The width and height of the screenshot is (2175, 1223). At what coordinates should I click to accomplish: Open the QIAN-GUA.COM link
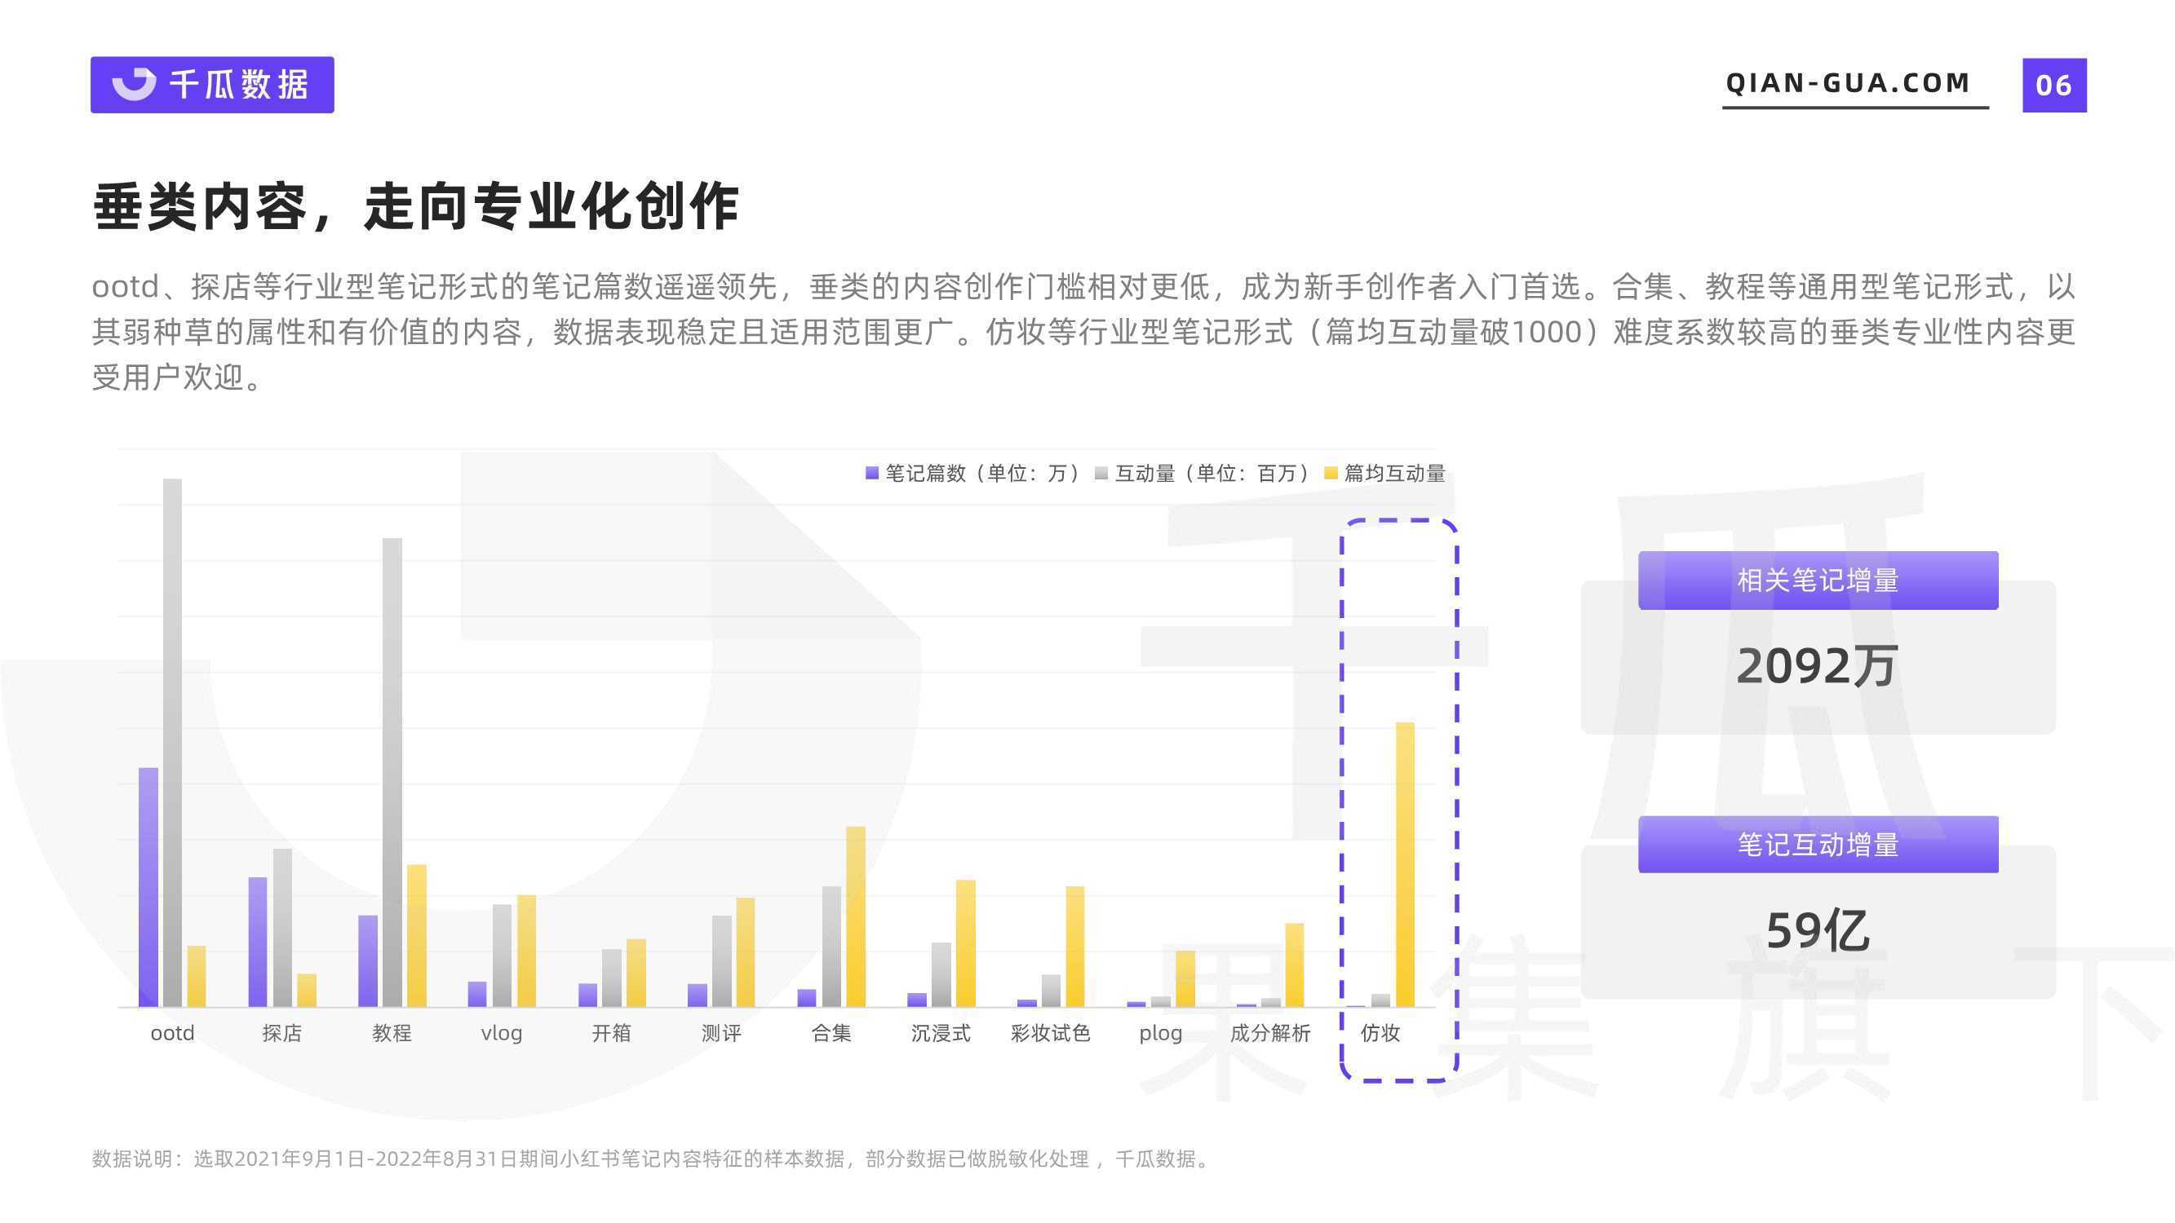click(x=1847, y=83)
